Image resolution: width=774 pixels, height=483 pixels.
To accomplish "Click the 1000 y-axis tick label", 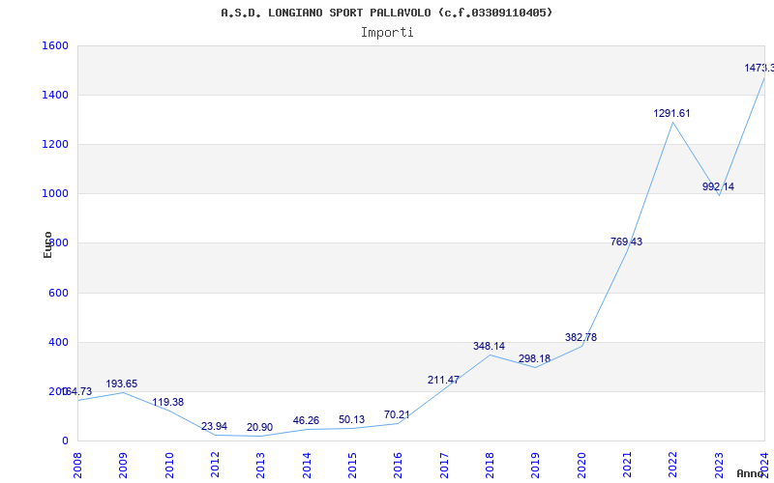I will click(x=55, y=193).
